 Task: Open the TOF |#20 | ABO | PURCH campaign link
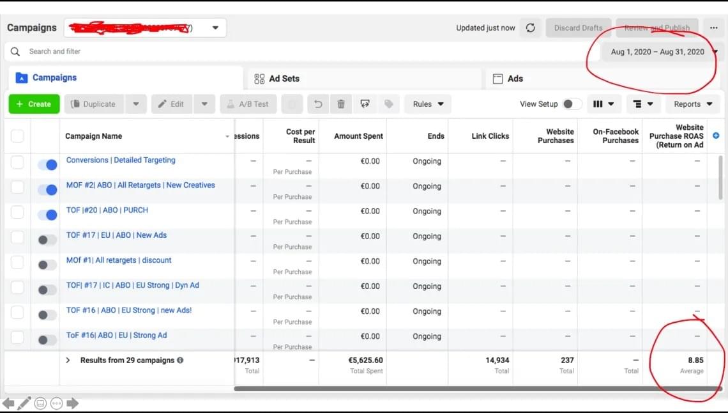point(107,210)
